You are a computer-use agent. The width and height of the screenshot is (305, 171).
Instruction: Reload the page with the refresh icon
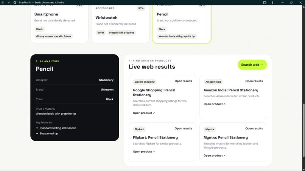15,3
